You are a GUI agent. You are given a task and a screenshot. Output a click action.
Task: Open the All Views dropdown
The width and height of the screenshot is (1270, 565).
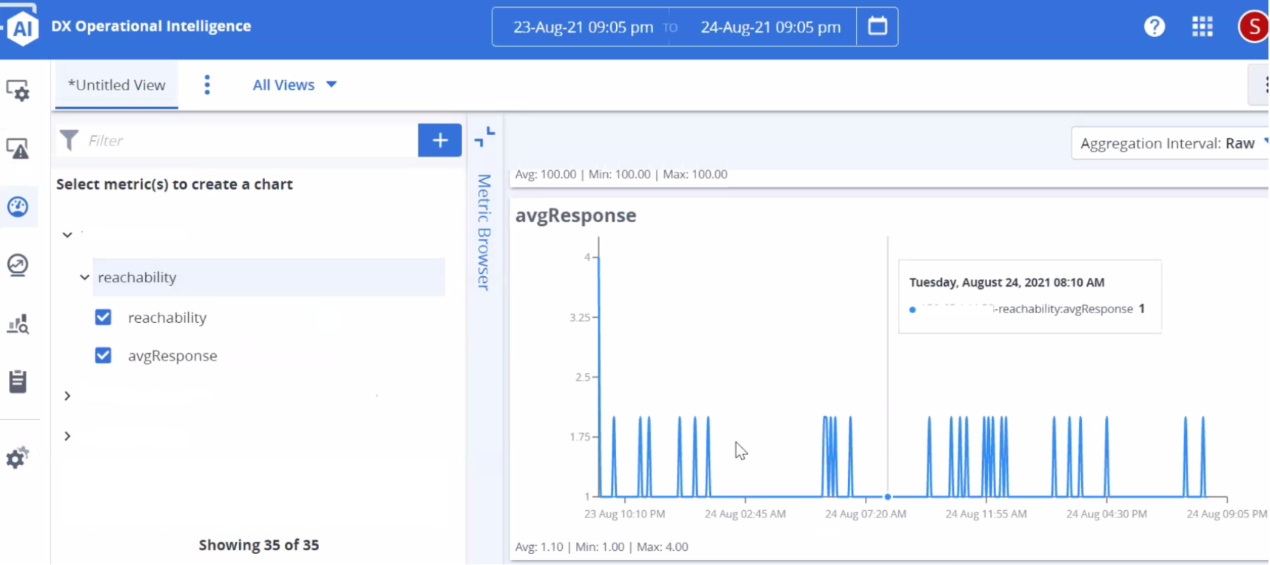[x=295, y=84]
